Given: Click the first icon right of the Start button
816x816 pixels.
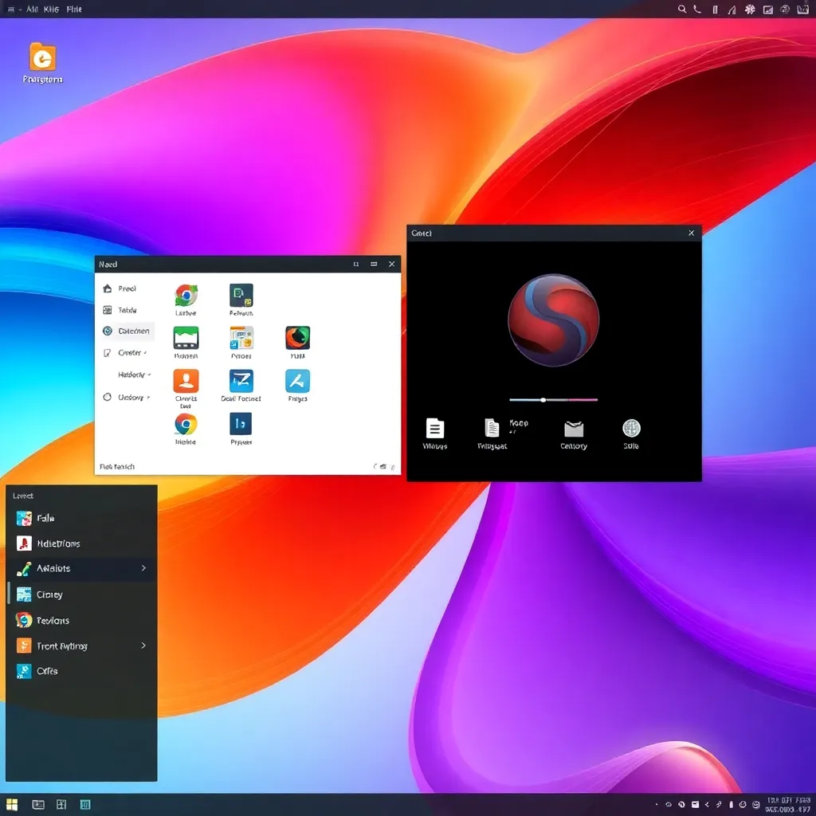Looking at the screenshot, I should (38, 805).
